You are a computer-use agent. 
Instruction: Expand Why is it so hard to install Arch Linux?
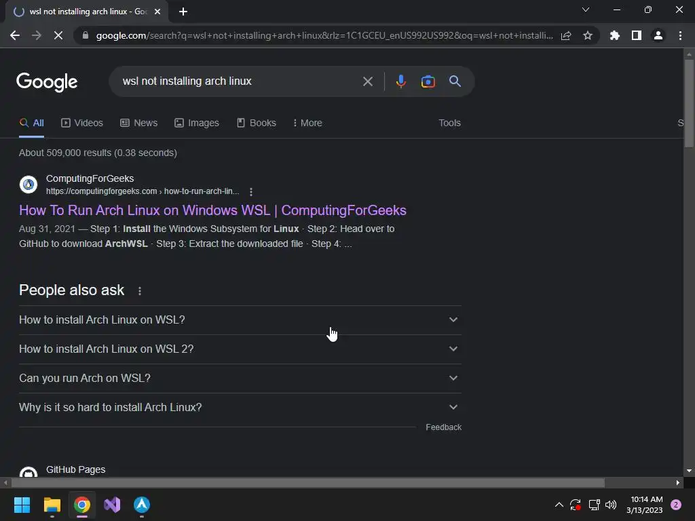pyautogui.click(x=240, y=407)
